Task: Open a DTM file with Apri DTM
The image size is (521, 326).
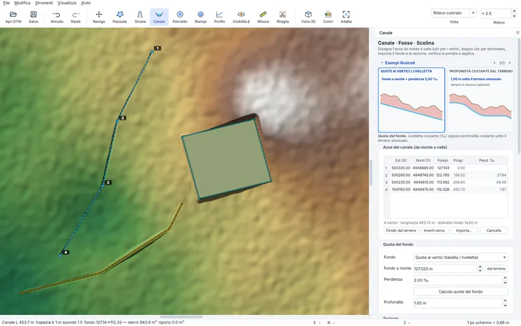Action: pos(13,17)
